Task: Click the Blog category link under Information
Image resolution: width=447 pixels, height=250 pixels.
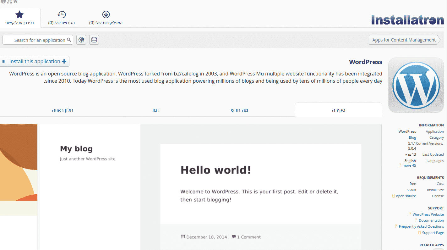Action: point(412,137)
